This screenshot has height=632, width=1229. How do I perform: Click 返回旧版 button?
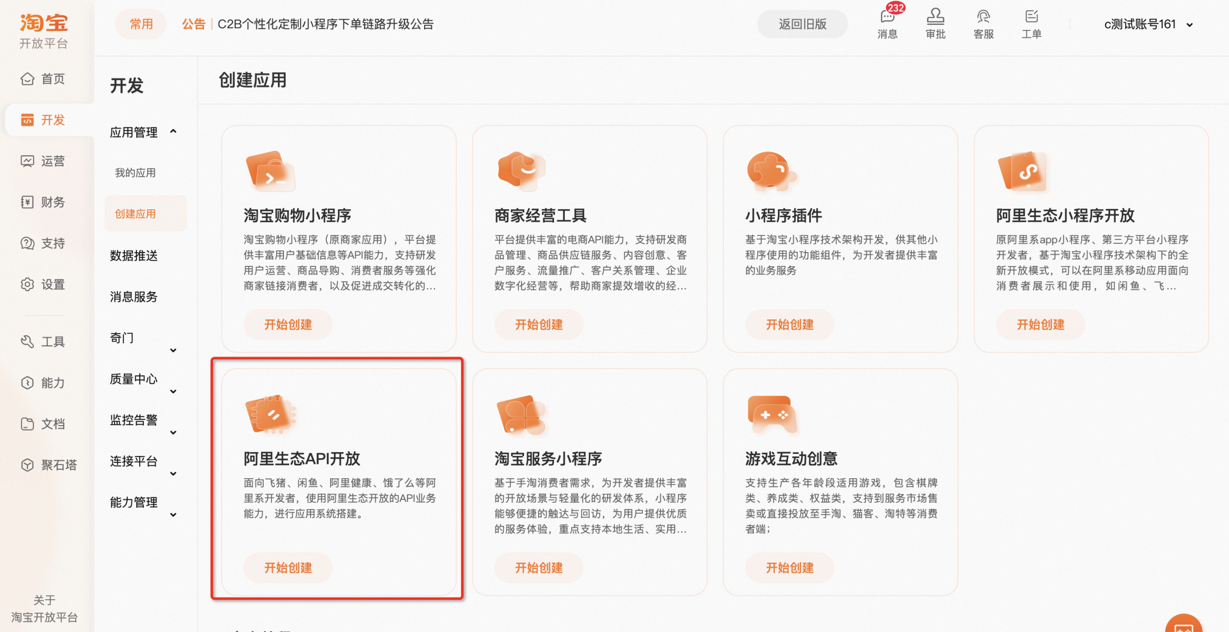click(x=802, y=24)
